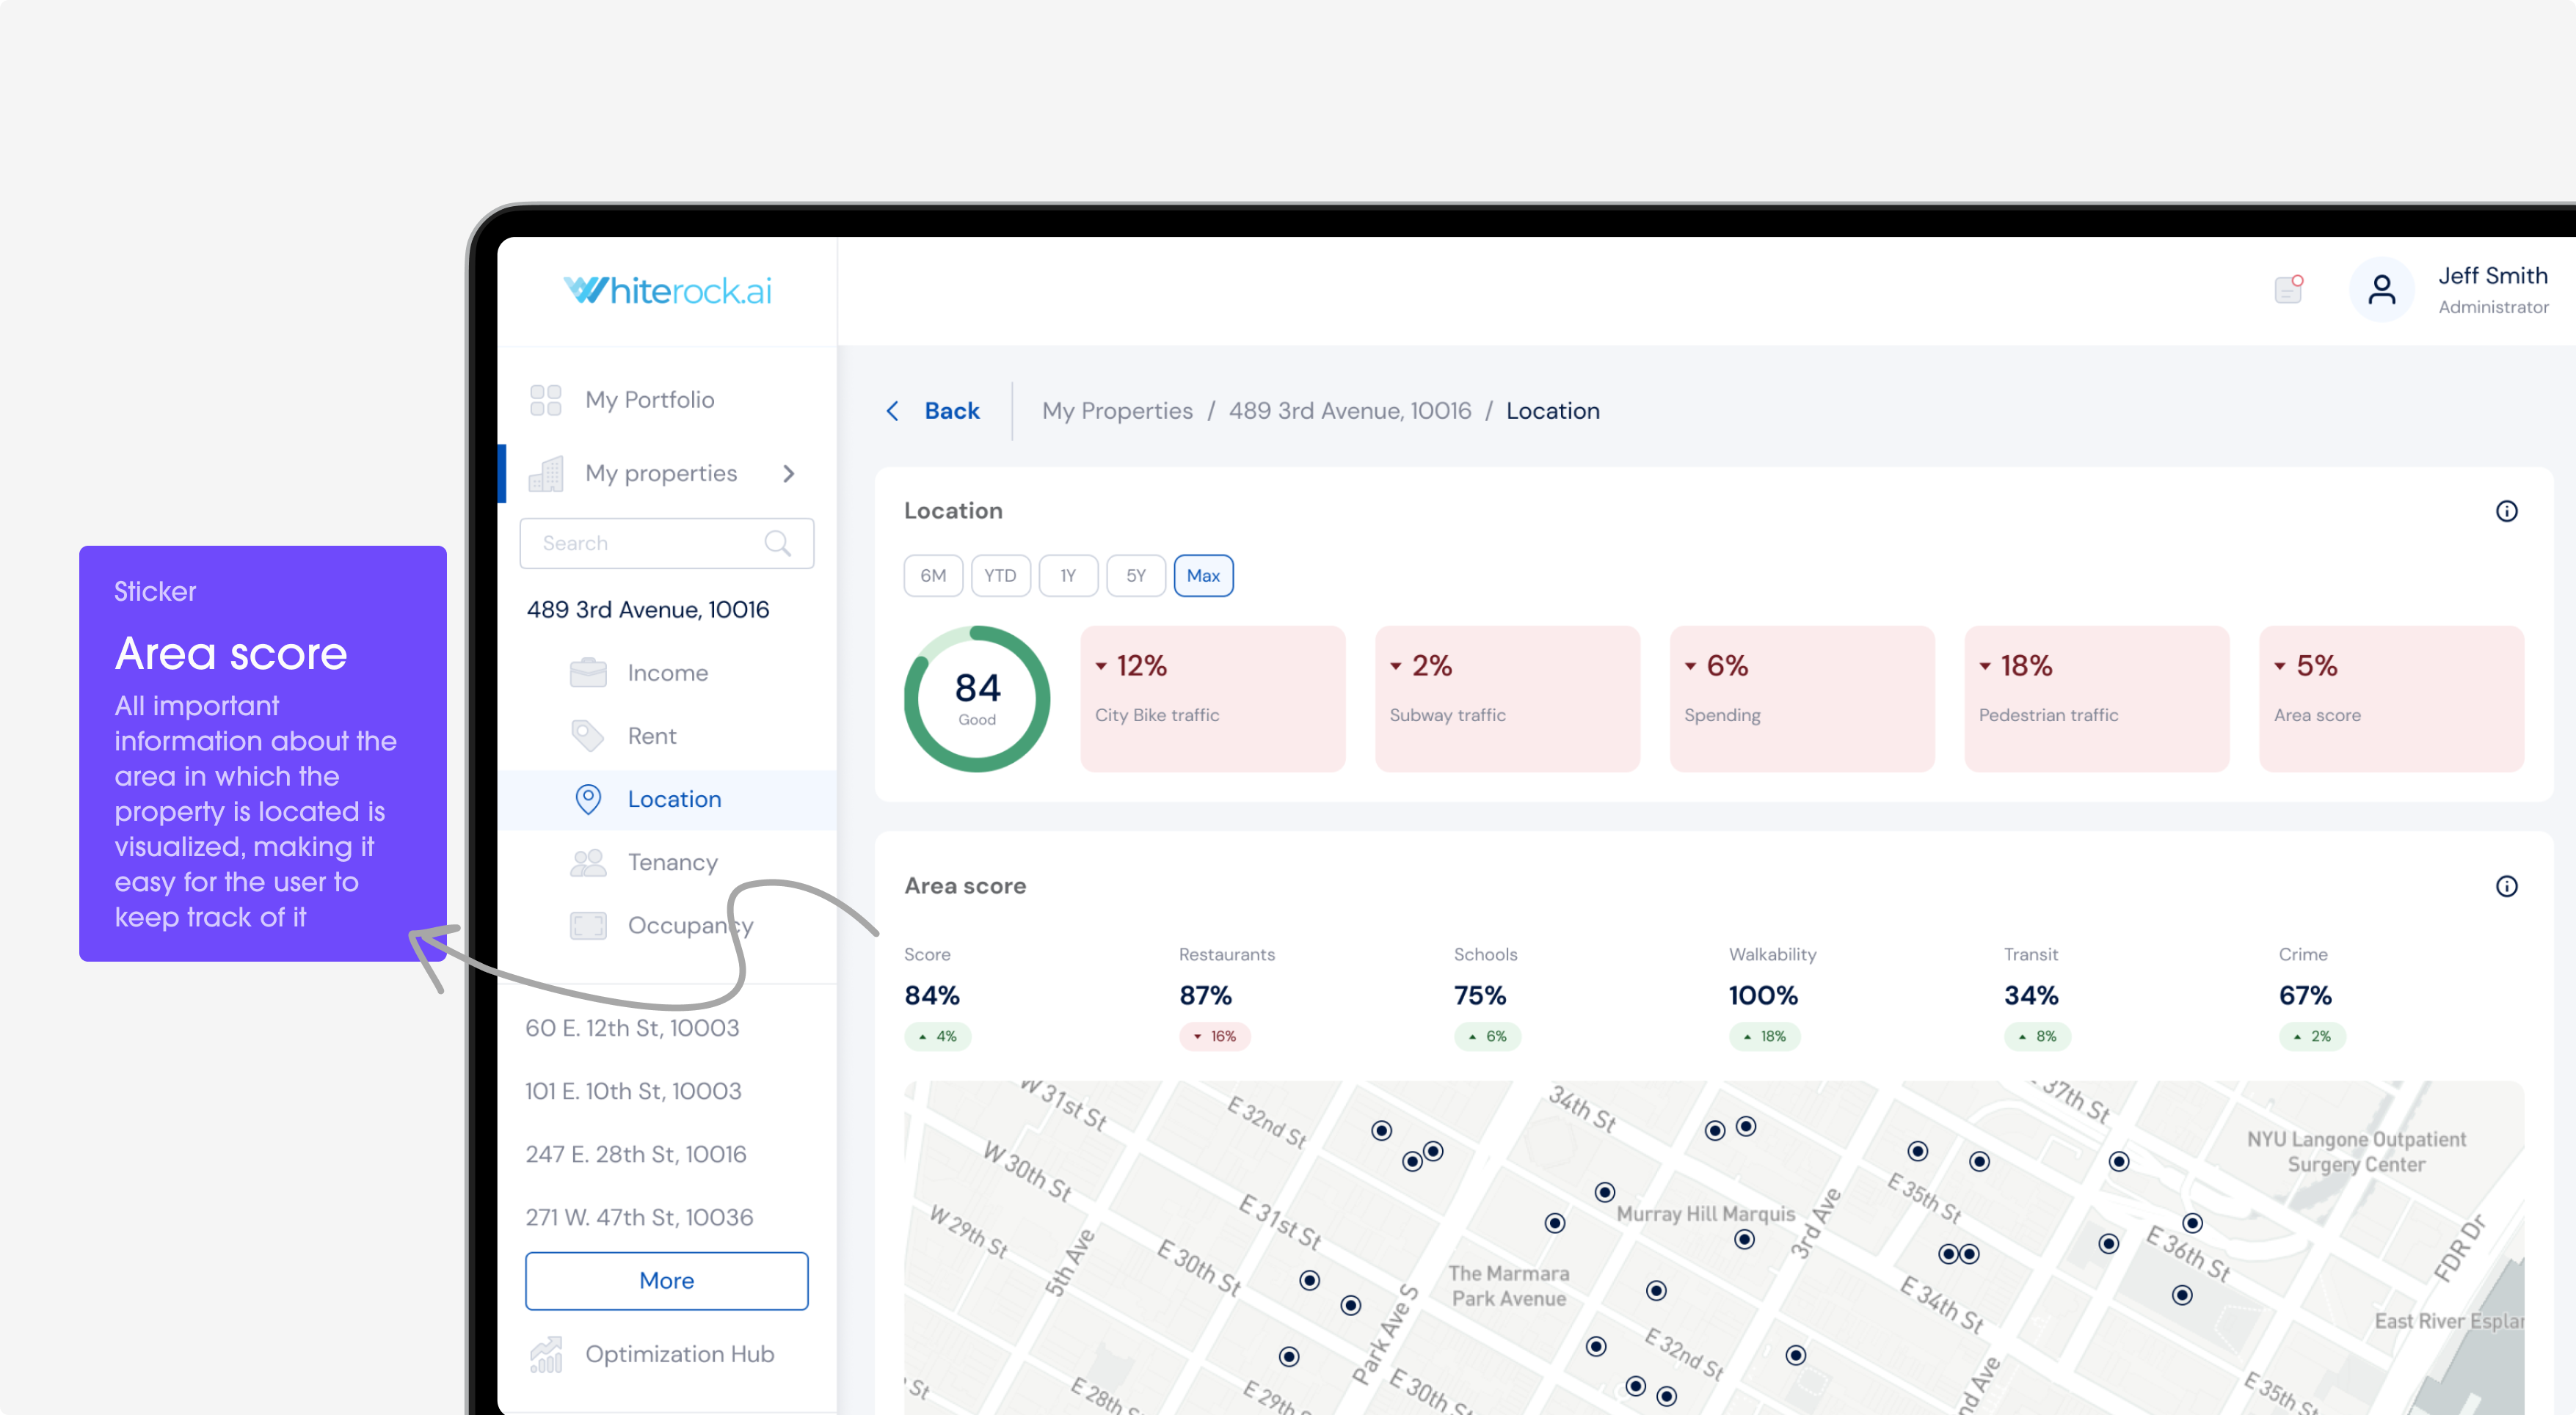This screenshot has height=1415, width=2576.
Task: Click the My properties building icon
Action: click(x=546, y=474)
